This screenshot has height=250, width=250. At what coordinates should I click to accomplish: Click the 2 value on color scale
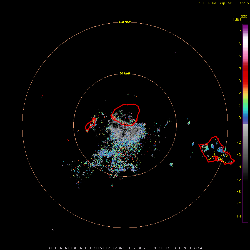pyautogui.click(x=240, y=93)
